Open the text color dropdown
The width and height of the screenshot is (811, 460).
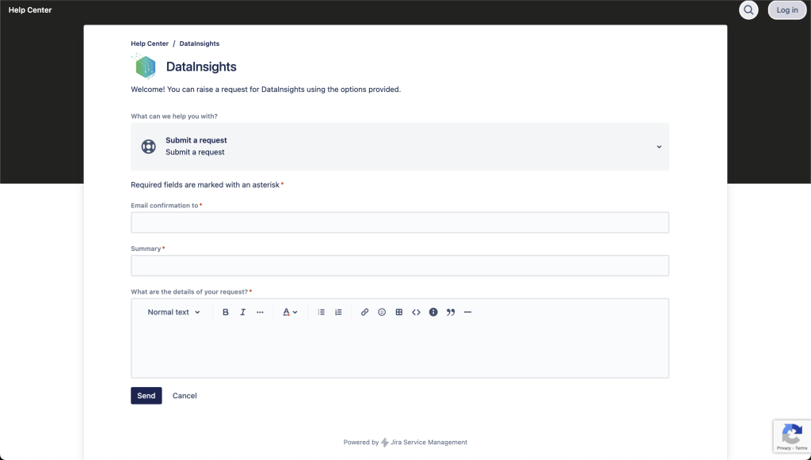click(290, 312)
